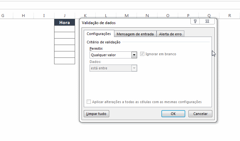Select column G header
This screenshot has height=141, width=240.
(3, 15)
